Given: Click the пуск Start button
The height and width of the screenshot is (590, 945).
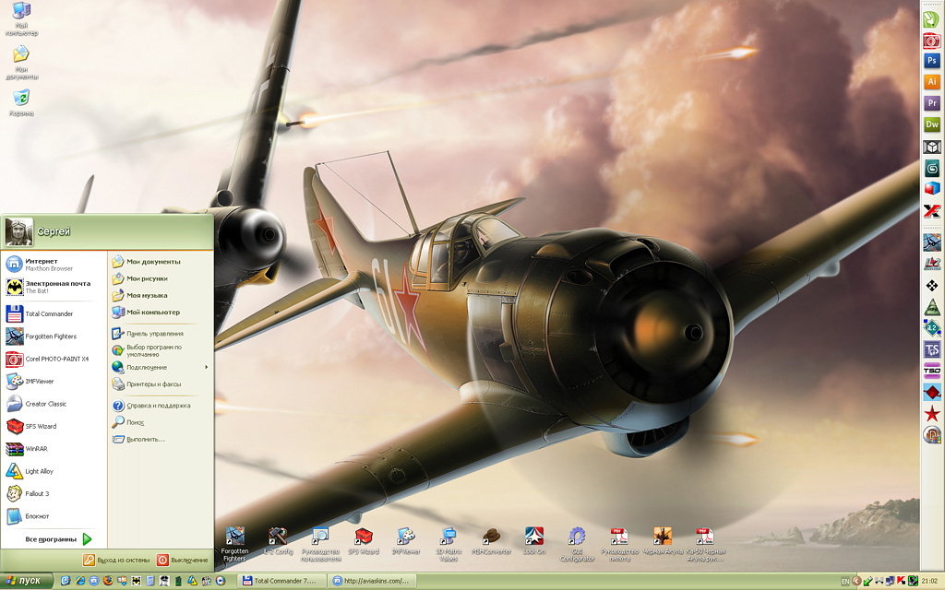Looking at the screenshot, I should point(26,581).
